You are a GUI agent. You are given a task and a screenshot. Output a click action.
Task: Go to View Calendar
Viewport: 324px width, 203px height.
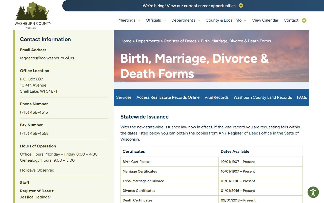265,20
